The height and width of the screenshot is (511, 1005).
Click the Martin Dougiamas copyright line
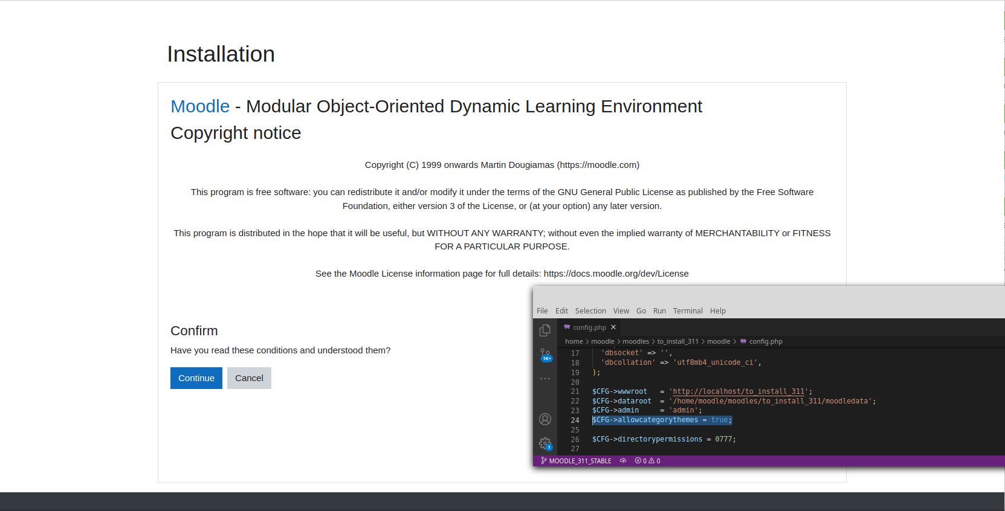coord(502,165)
